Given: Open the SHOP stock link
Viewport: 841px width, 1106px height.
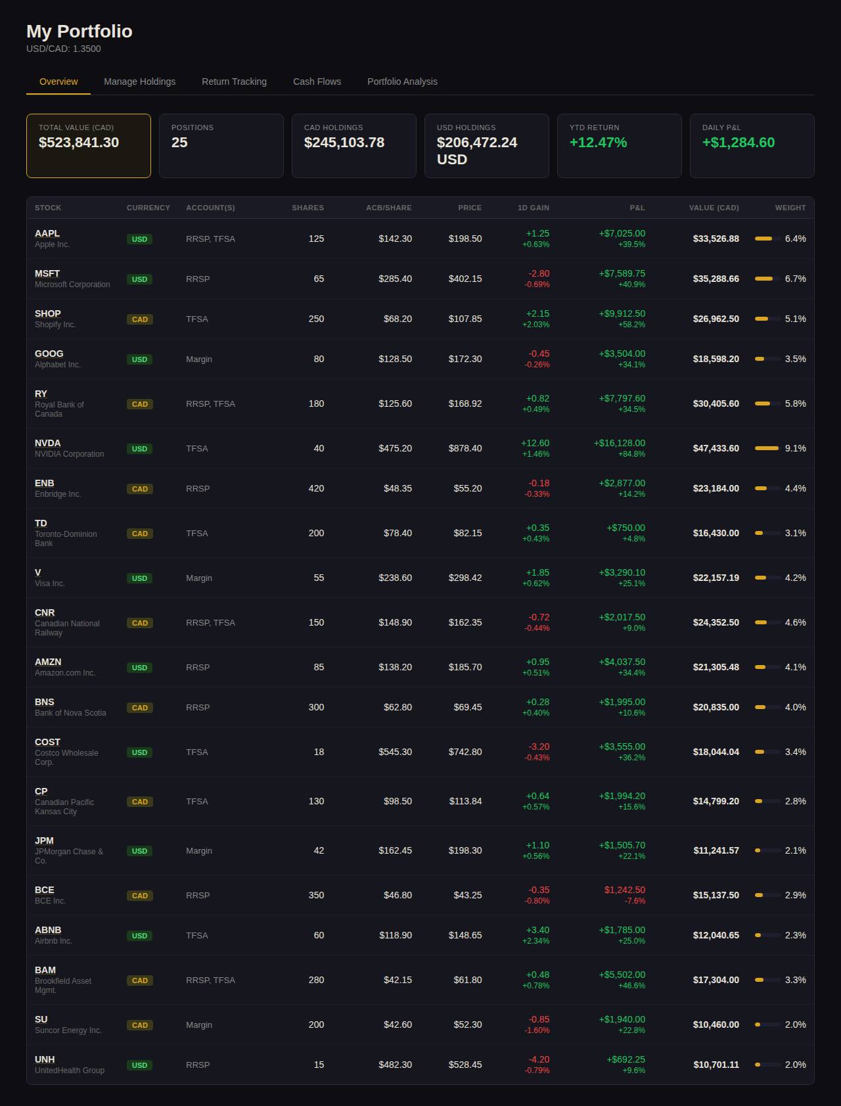Looking at the screenshot, I should click(x=47, y=313).
